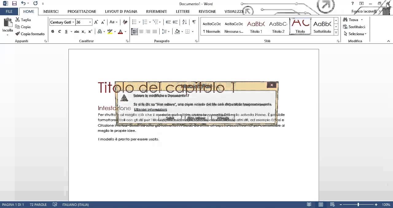Open the Century Gothic font name dropdown
The image size is (393, 208).
pos(73,22)
